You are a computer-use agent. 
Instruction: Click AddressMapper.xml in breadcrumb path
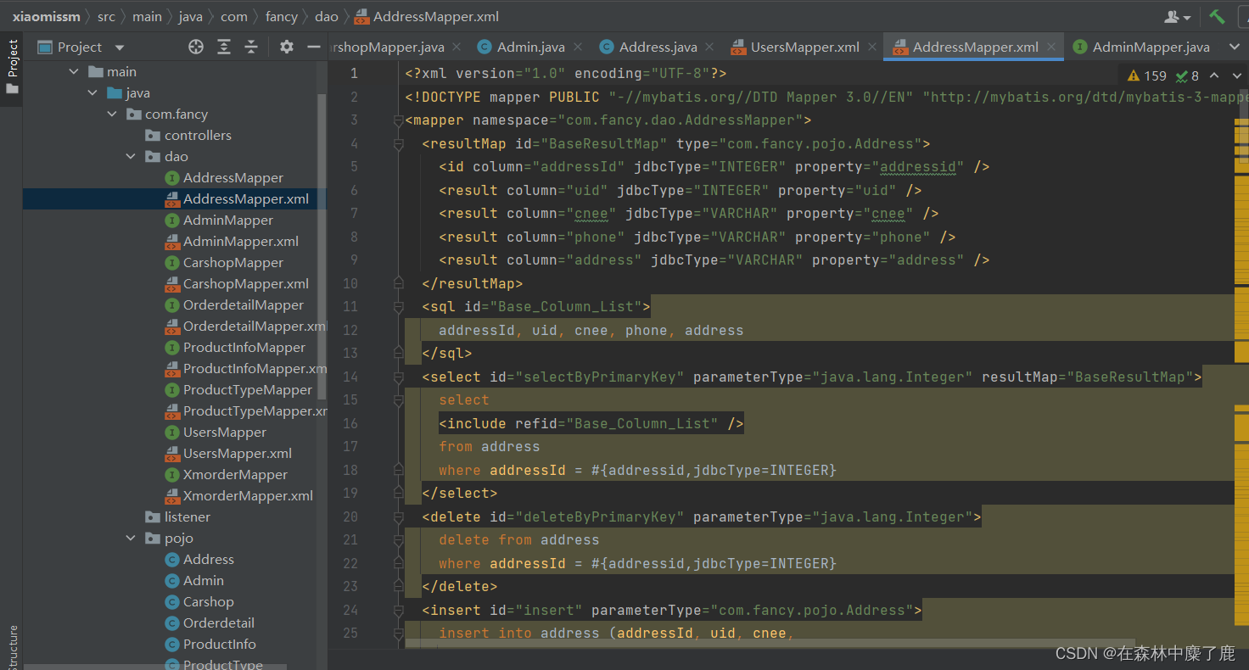coord(427,17)
